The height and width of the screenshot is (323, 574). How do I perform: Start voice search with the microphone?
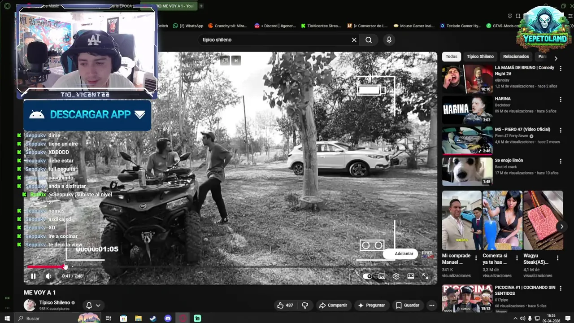click(x=389, y=40)
